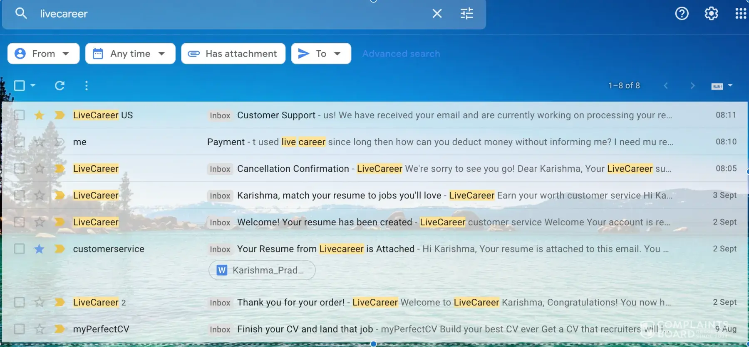The image size is (749, 347).
Task: Expand the To recipient filter
Action: coord(321,54)
